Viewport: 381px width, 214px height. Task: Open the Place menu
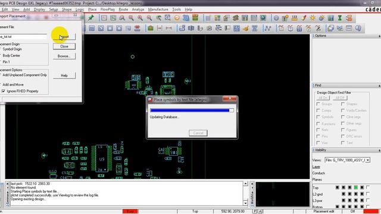[x=92, y=10]
